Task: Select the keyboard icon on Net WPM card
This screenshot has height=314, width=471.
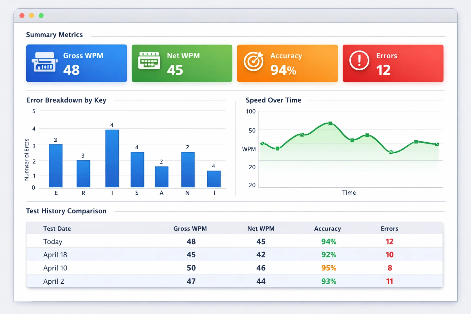Action: click(x=149, y=61)
